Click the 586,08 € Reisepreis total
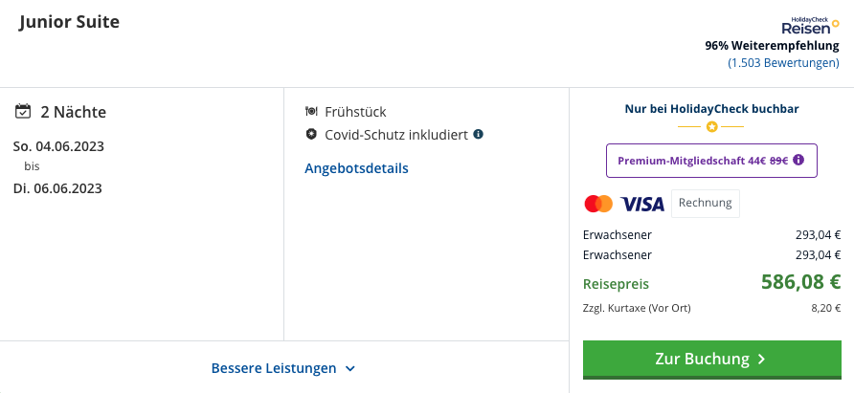The height and width of the screenshot is (393, 854). (x=800, y=282)
